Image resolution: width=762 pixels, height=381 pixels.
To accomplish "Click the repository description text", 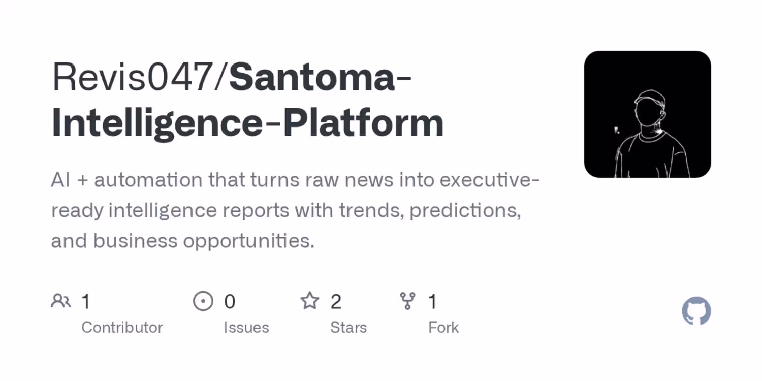I will [295, 210].
